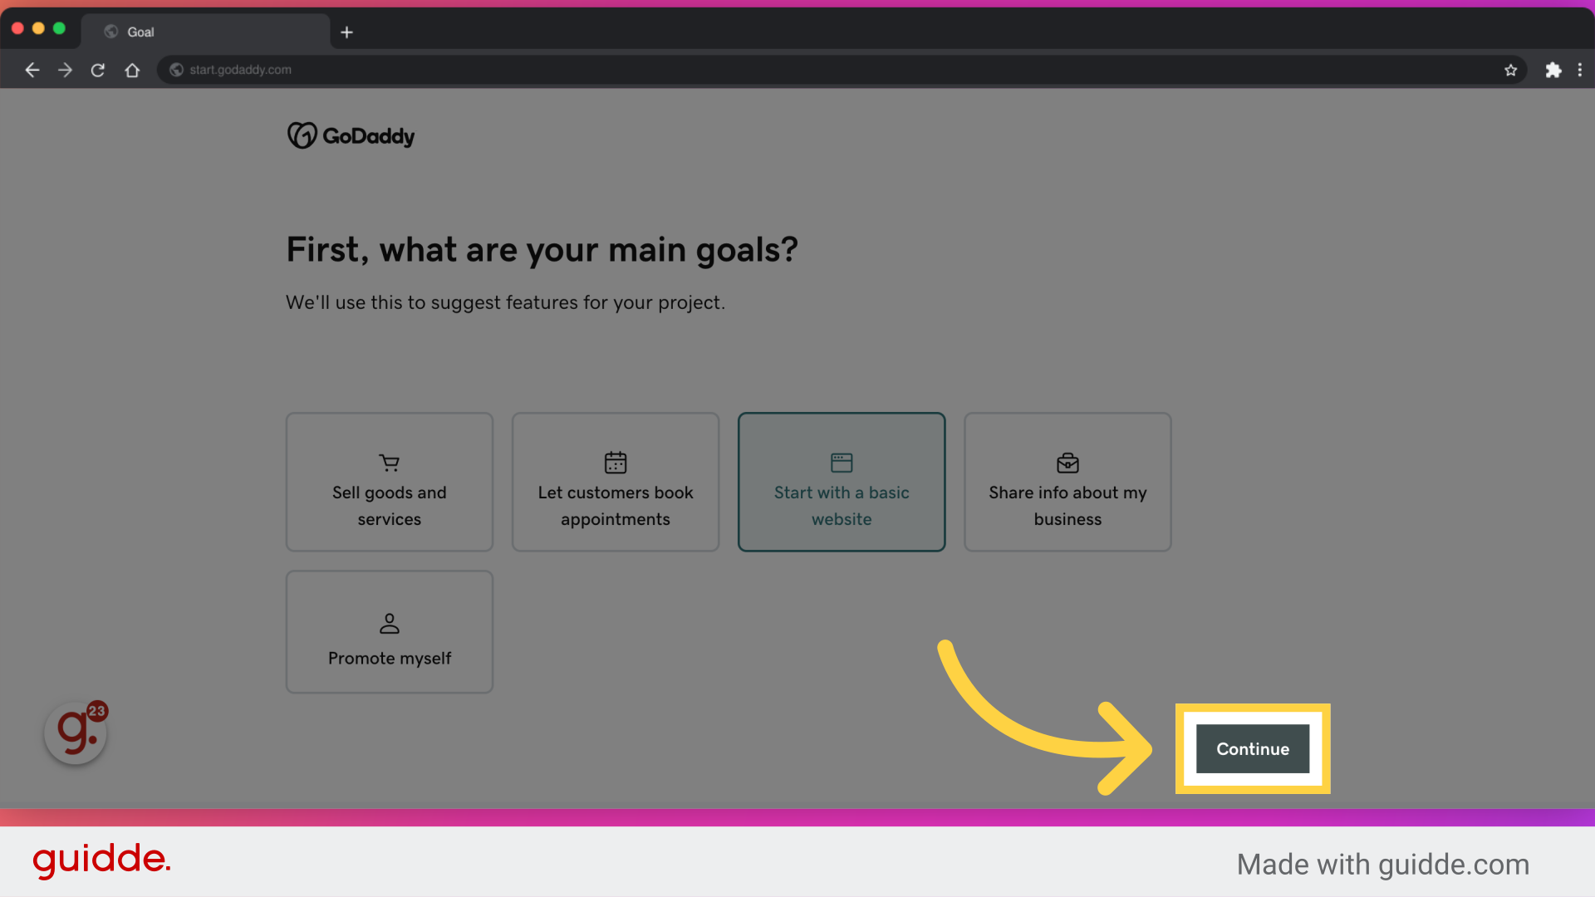The image size is (1595, 897).
Task: Open a new browser tab
Action: coord(346,32)
